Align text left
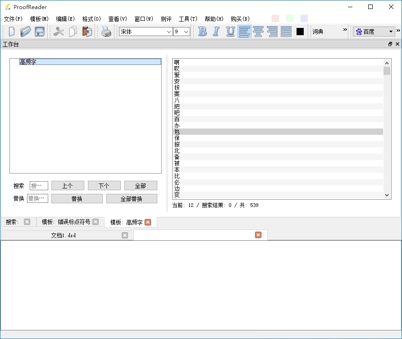Image resolution: width=402 pixels, height=339 pixels. [244, 32]
